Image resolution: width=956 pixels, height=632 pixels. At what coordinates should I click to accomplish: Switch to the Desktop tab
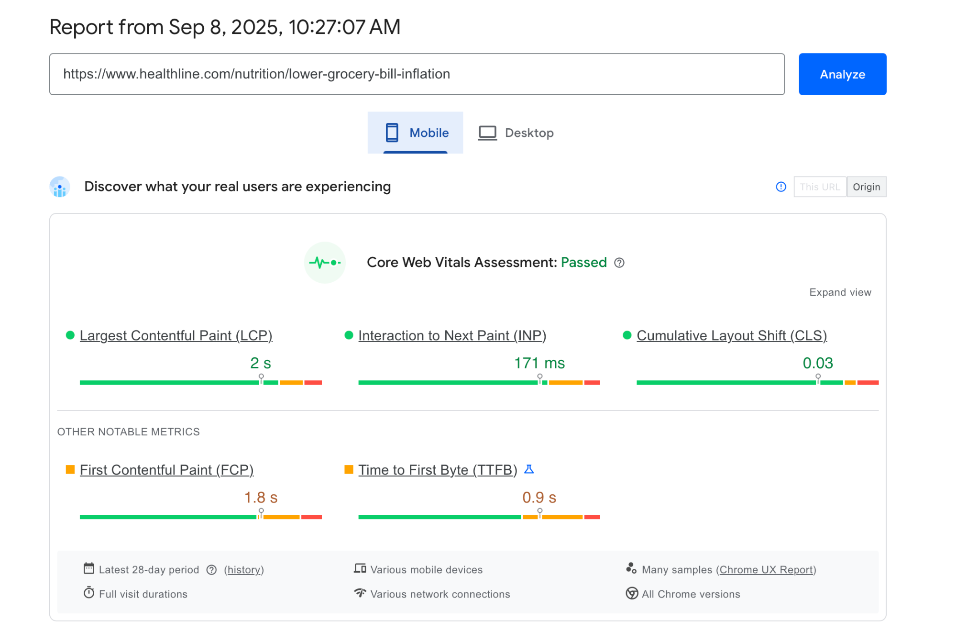tap(516, 133)
